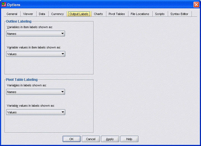This screenshot has width=201, height=146.
Task: Click 'Variable values in item labels shown as:' label
Action: tap(34, 47)
